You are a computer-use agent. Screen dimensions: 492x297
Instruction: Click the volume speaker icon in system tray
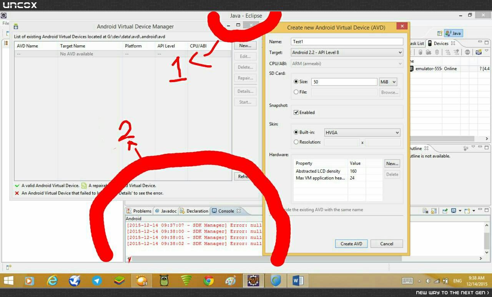(x=428, y=281)
